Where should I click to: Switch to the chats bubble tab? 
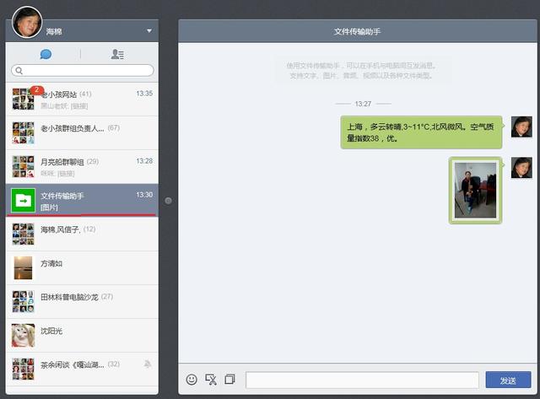tap(46, 54)
